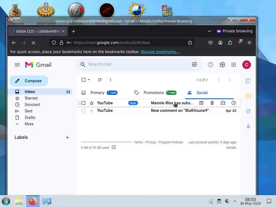276x207 pixels.
Task: Open tracking protection shield icon
Action: pos(54,43)
